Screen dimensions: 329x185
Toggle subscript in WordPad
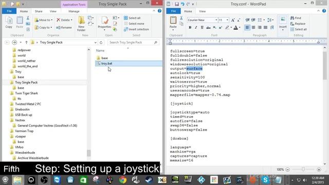pyautogui.click(x=214, y=27)
